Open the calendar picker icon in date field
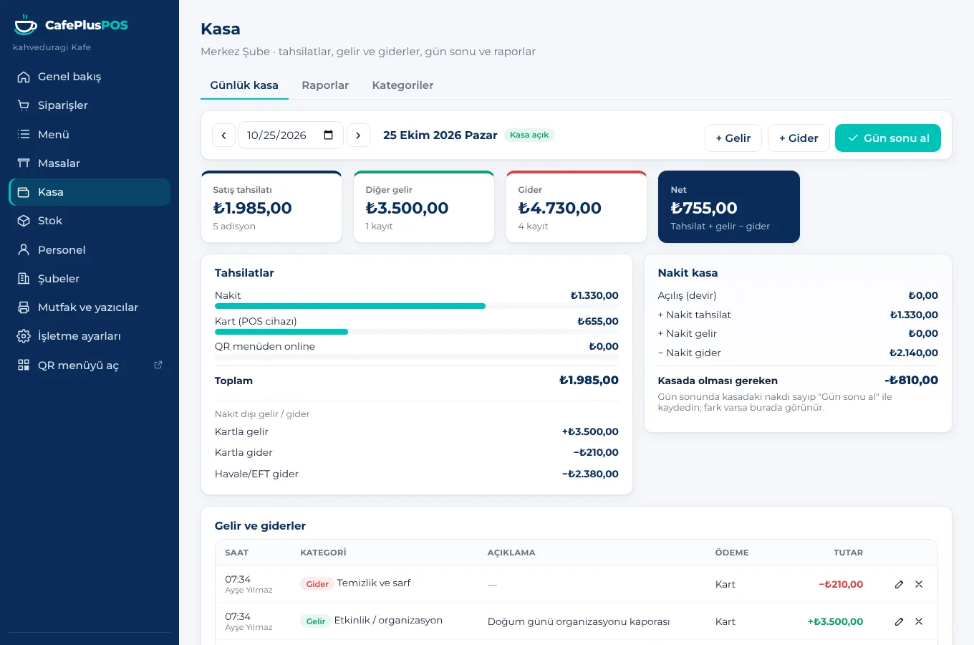This screenshot has height=645, width=974. coord(329,135)
